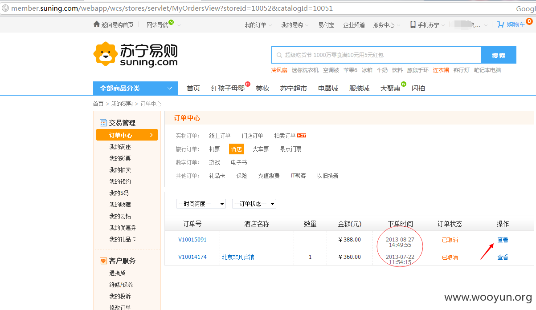Click the Suning lion logo
Viewport: 536px width, 310px height.
105,54
